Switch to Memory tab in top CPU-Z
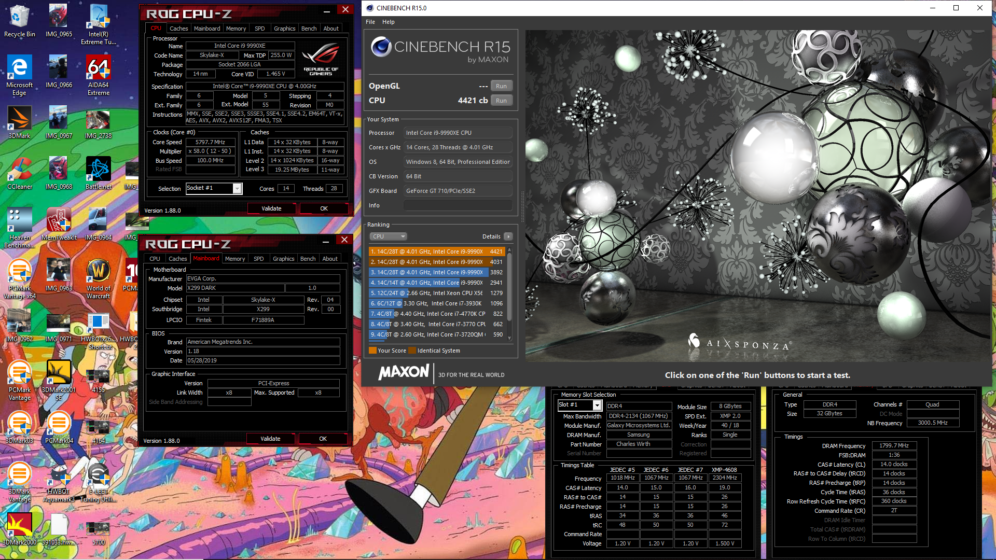This screenshot has width=996, height=560. point(236,29)
